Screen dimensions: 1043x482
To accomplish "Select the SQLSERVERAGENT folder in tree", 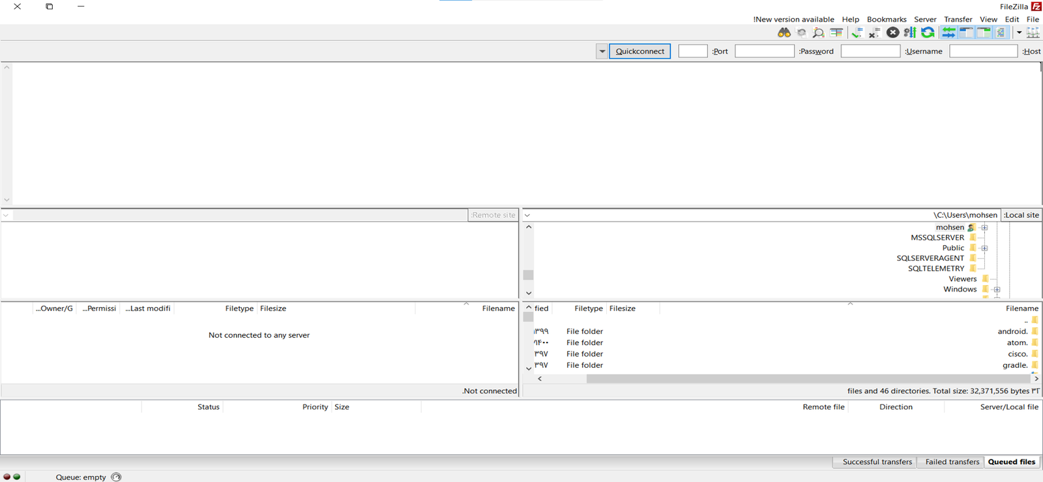I will (930, 258).
